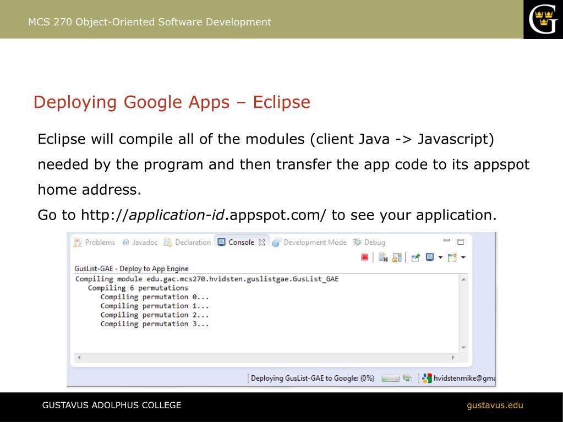Image resolution: width=563 pixels, height=422 pixels.
Task: Click the 'Compiling permutation 2...' line
Action: coord(155,315)
